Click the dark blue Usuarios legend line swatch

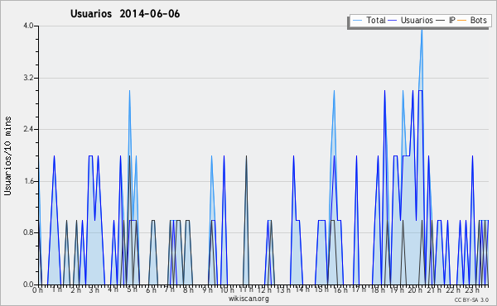coord(393,21)
